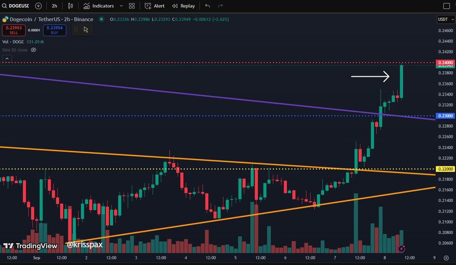This screenshot has width=456, height=265.
Task: Click the 131.01M volume value
Action: 35,42
